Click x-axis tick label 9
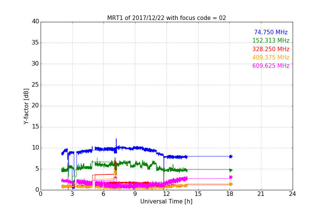 point(135,194)
